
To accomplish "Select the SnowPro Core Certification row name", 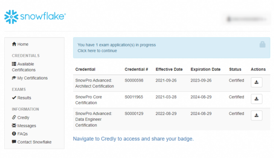I will [x=89, y=100].
